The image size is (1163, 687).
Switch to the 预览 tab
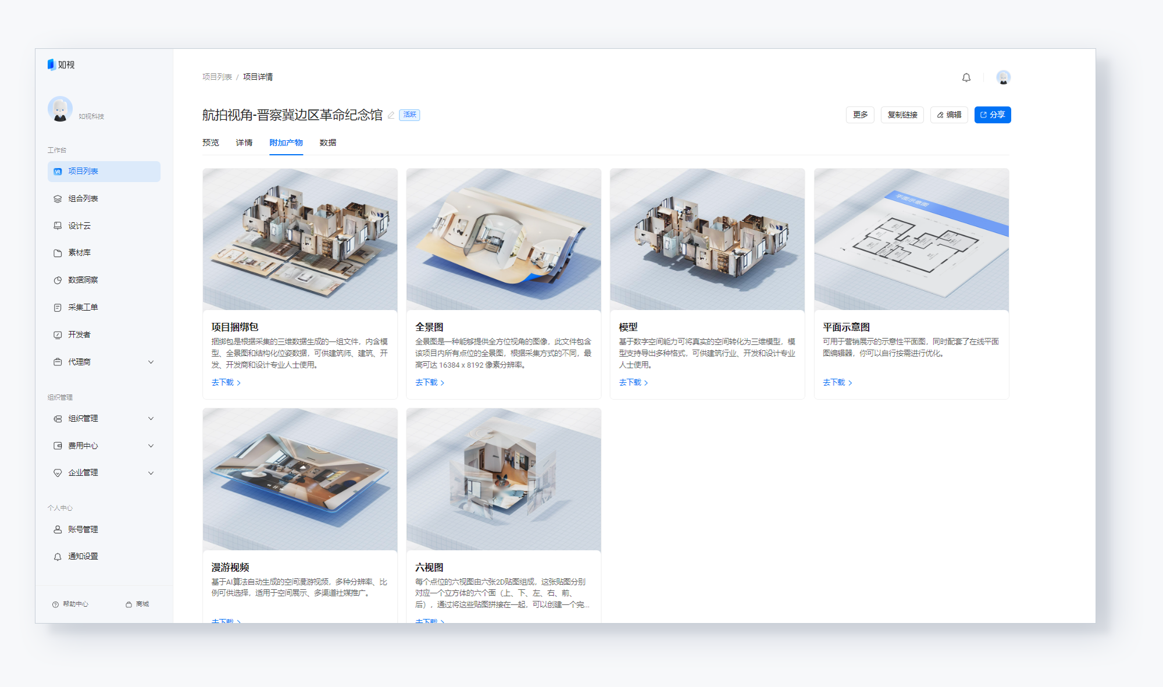click(x=211, y=143)
